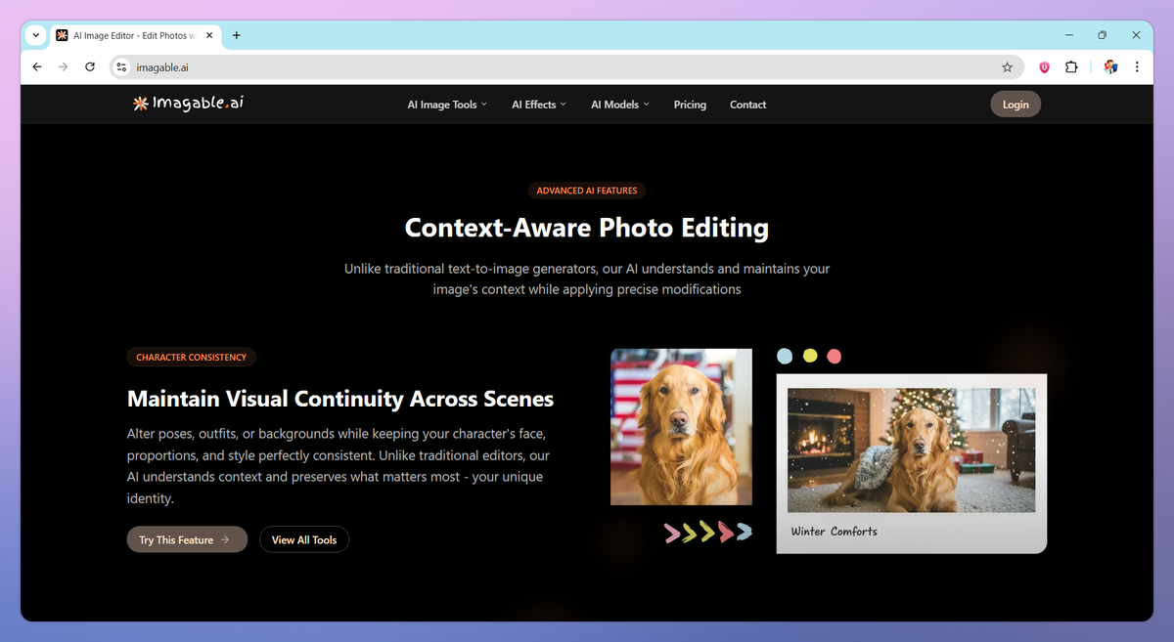Image resolution: width=1174 pixels, height=642 pixels.
Task: Expand the AI Image Tools dropdown
Action: point(446,104)
